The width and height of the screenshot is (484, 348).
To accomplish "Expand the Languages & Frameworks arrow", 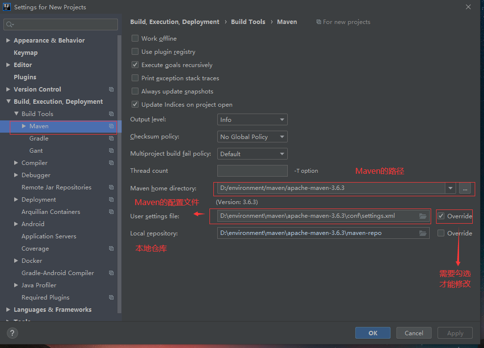I will [x=8, y=309].
